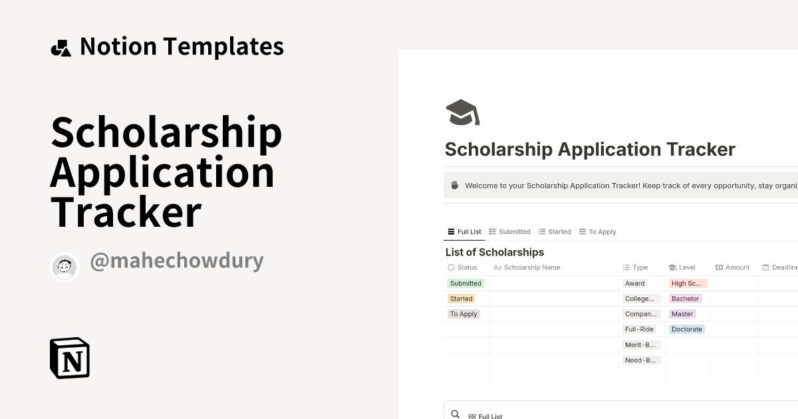Click the Notion Templates shapes logo
798x419 pixels.
[x=61, y=48]
